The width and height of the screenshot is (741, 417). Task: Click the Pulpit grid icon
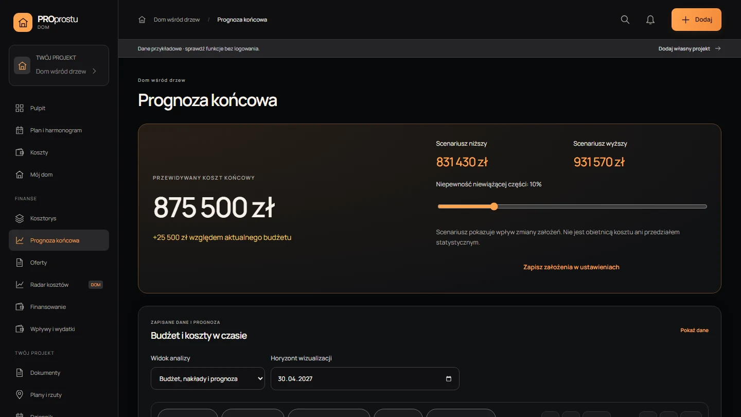(x=20, y=108)
